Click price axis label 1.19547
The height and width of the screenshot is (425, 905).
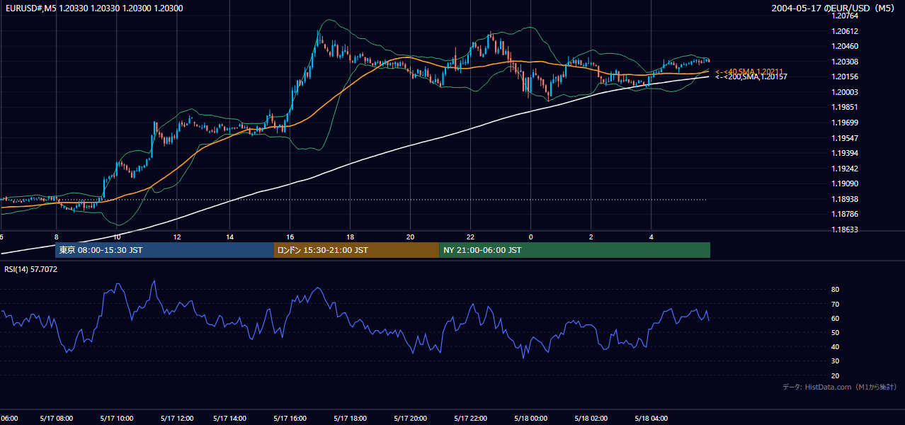845,138
